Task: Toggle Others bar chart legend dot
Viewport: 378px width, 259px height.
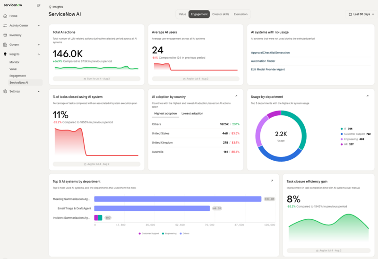Action: tap(180, 233)
